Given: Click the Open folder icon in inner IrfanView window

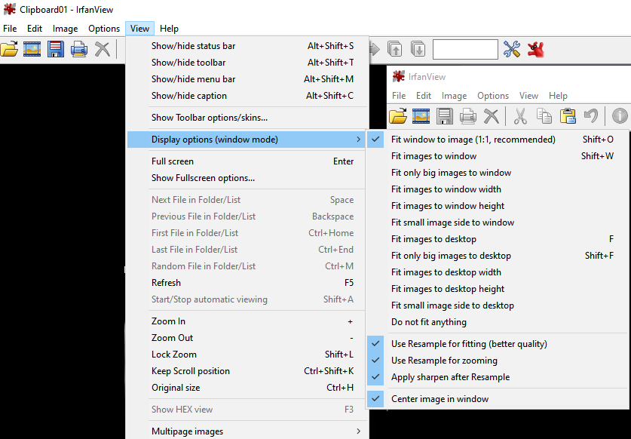Looking at the screenshot, I should [x=398, y=116].
